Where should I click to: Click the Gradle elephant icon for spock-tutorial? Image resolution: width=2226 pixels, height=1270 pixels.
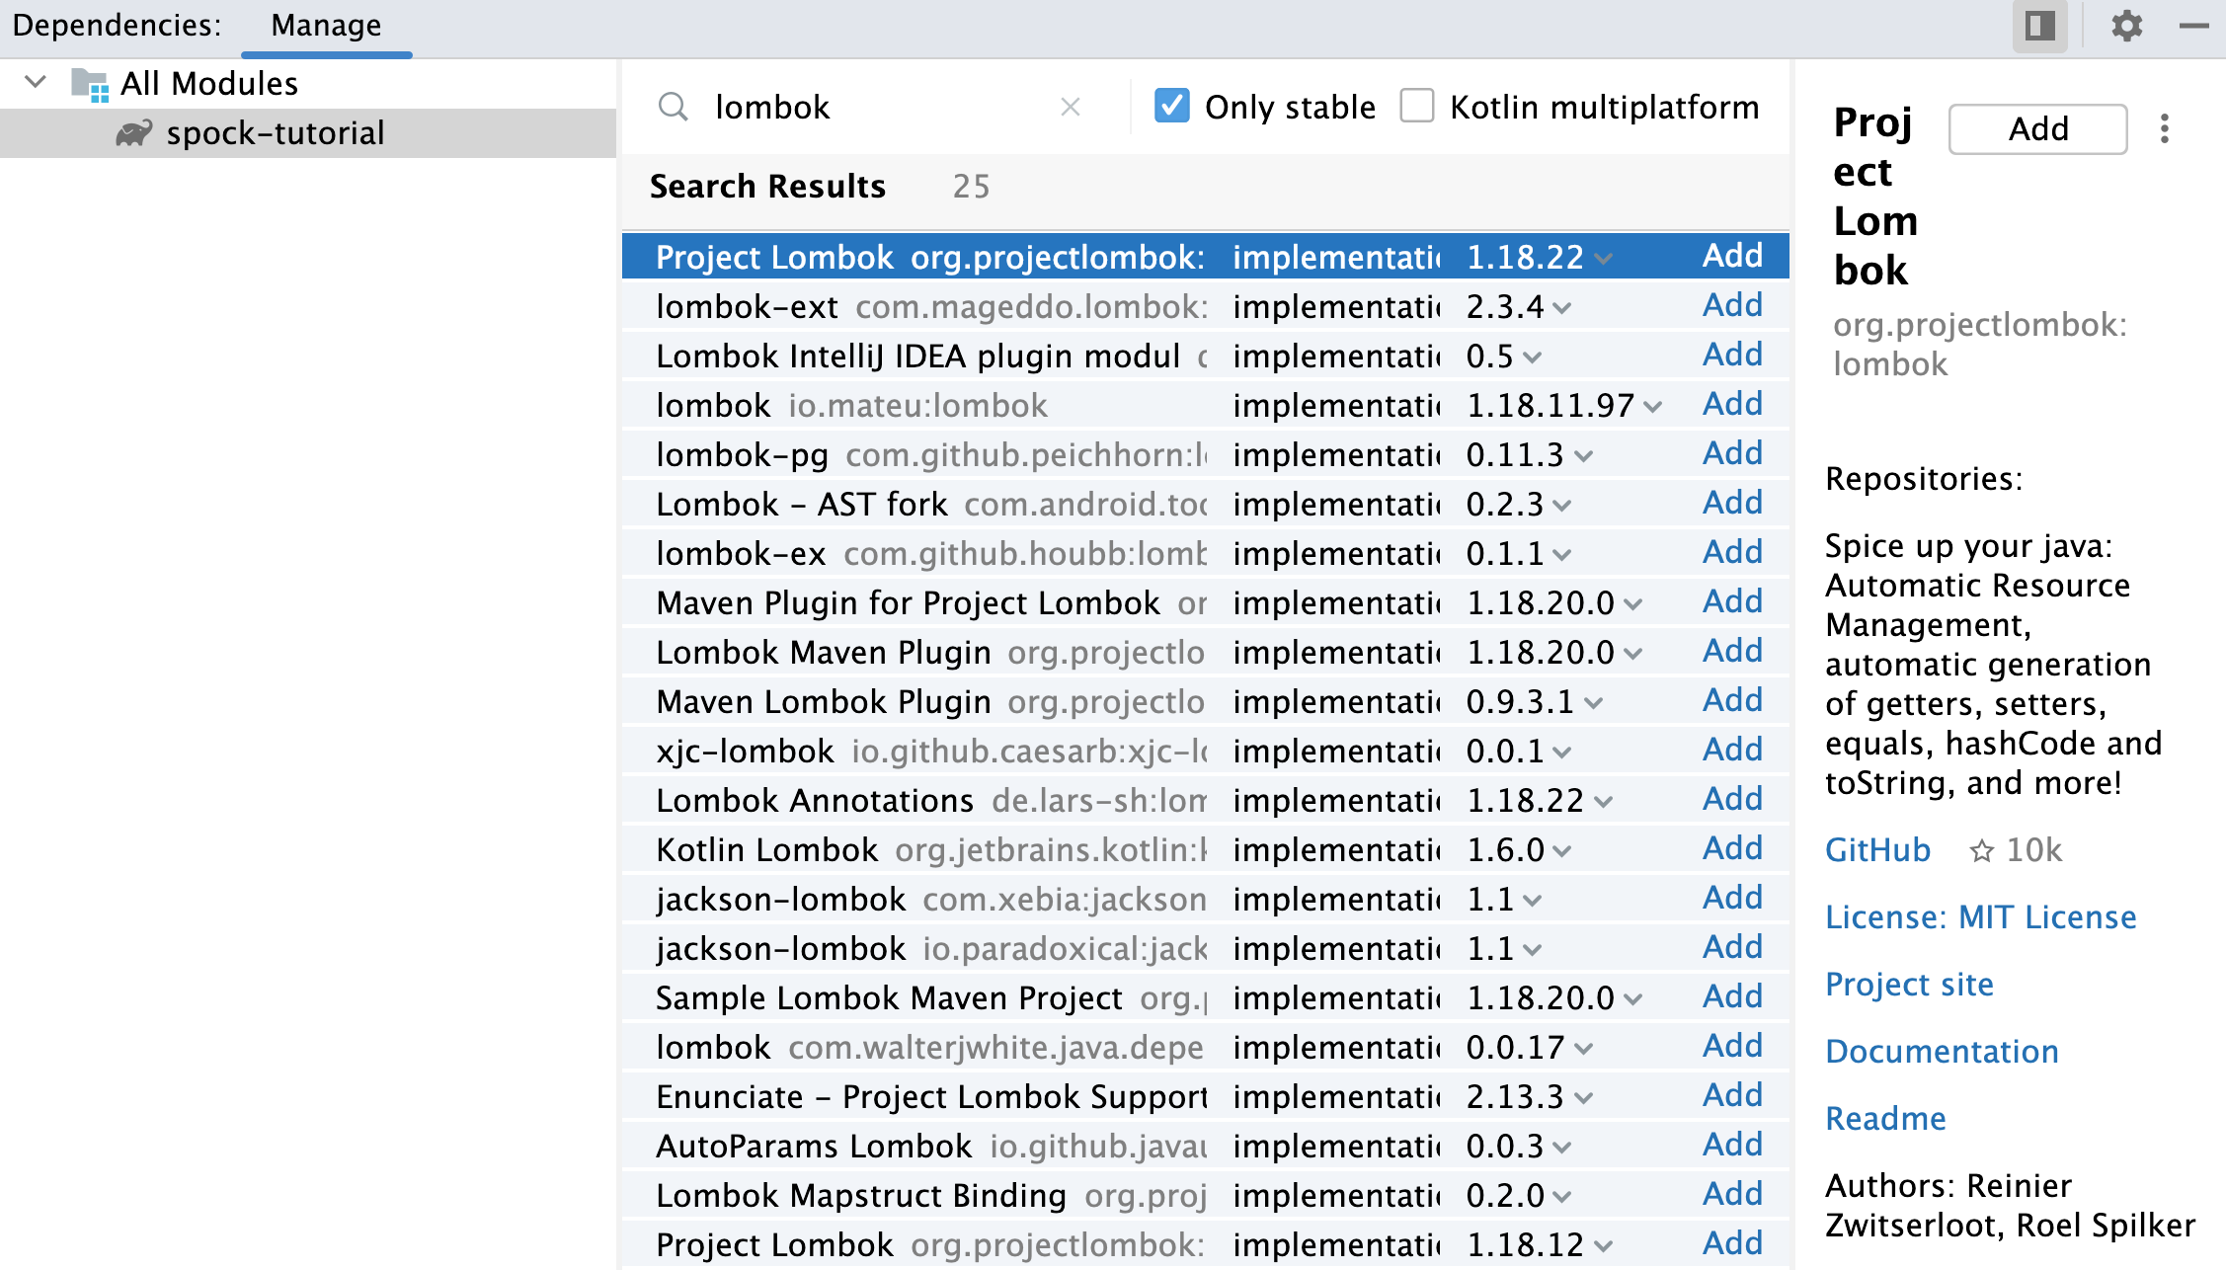(x=134, y=133)
